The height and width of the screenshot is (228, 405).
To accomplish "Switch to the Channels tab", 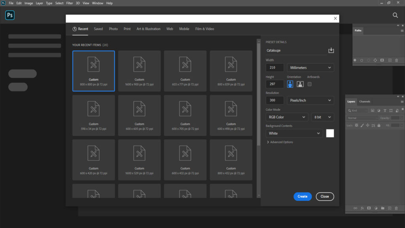I will click(x=364, y=102).
